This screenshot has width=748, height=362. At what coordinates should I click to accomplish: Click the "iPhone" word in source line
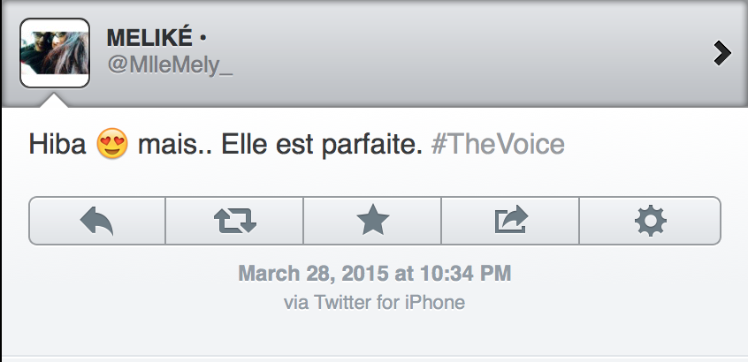435,302
